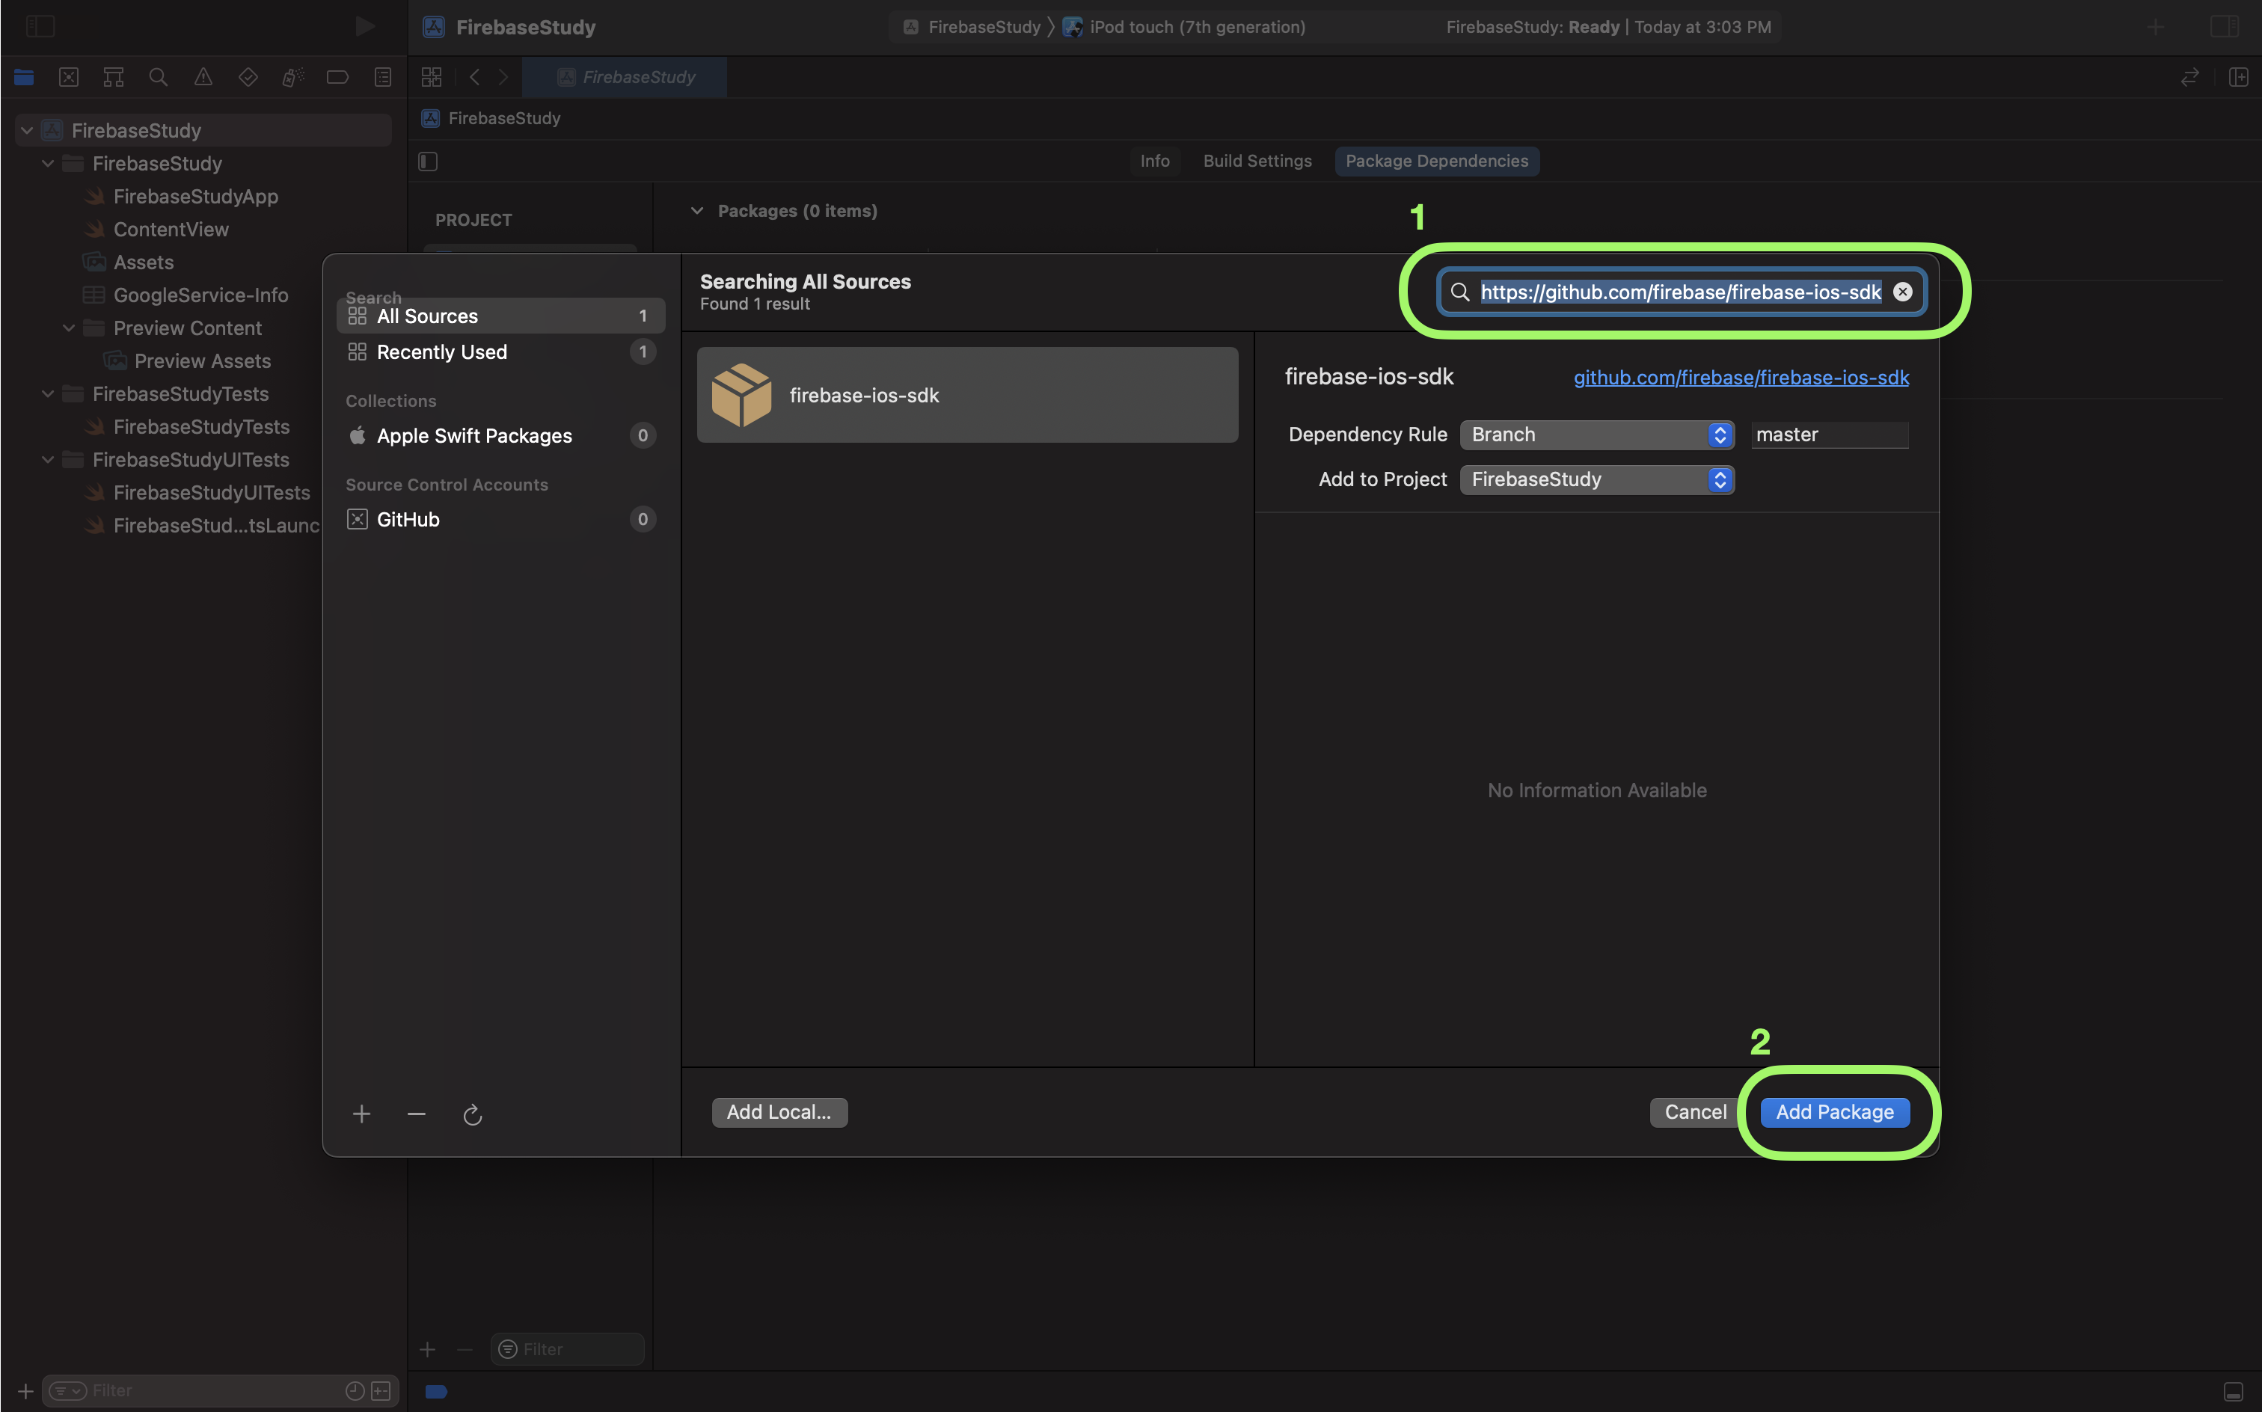Image resolution: width=2262 pixels, height=1412 pixels.
Task: Go forward with the right chevron
Action: pyautogui.click(x=503, y=78)
